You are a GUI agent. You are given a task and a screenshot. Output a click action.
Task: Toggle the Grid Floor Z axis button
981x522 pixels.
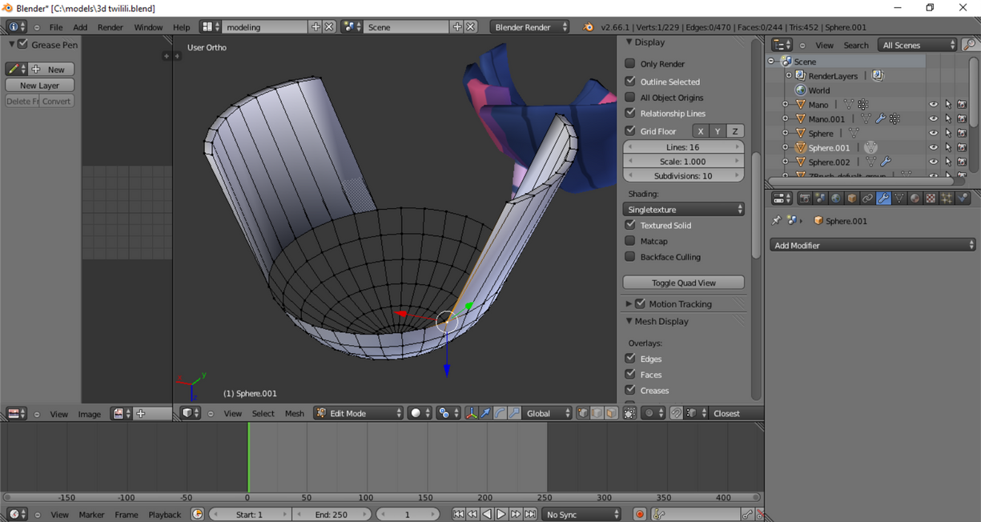point(735,131)
